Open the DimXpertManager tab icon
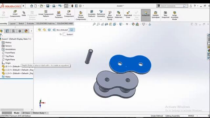Viewport: 210px width, 118px height. [x=20, y=31]
